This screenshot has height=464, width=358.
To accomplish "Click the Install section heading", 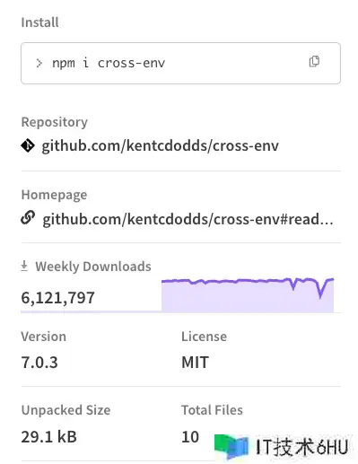I will [x=39, y=22].
